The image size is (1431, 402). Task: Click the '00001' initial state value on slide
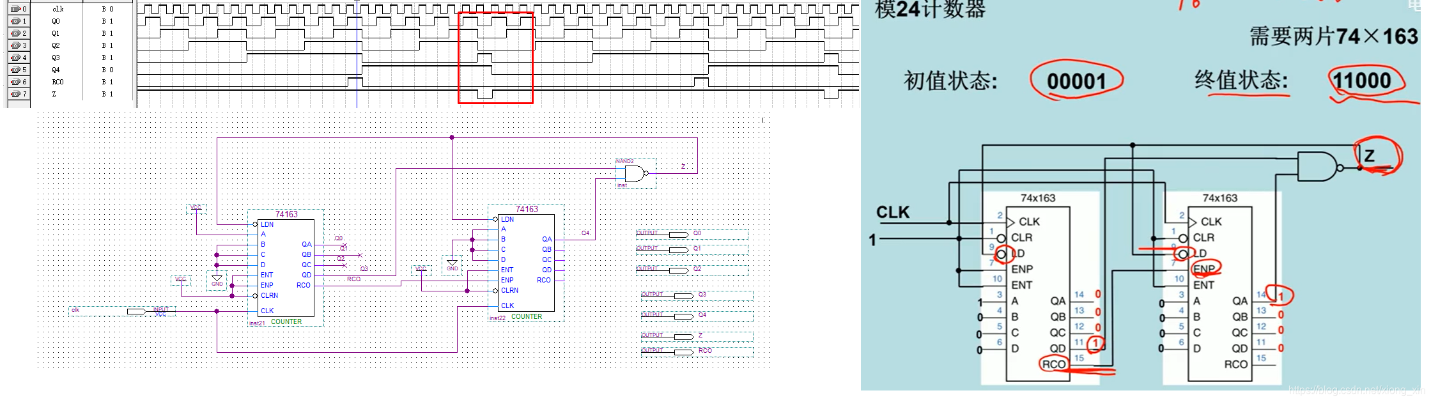point(1076,81)
